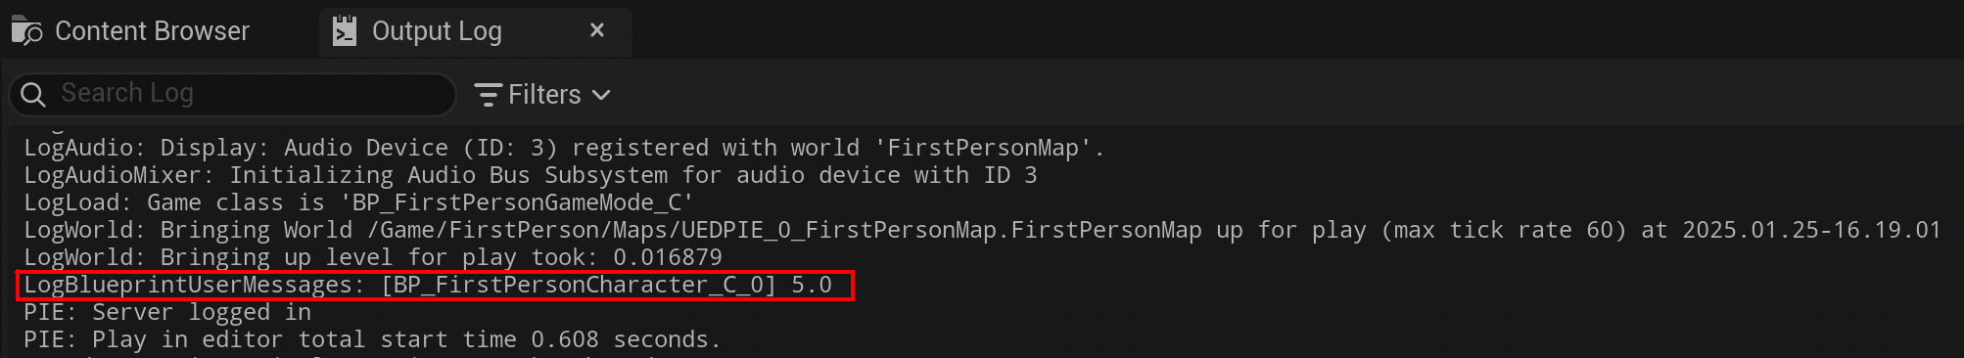The width and height of the screenshot is (1964, 358).
Task: Click the Output Log terminal icon
Action: pyautogui.click(x=345, y=31)
